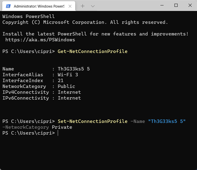The image size is (197, 170).
Task: Close the Terminal window
Action: [x=190, y=5]
